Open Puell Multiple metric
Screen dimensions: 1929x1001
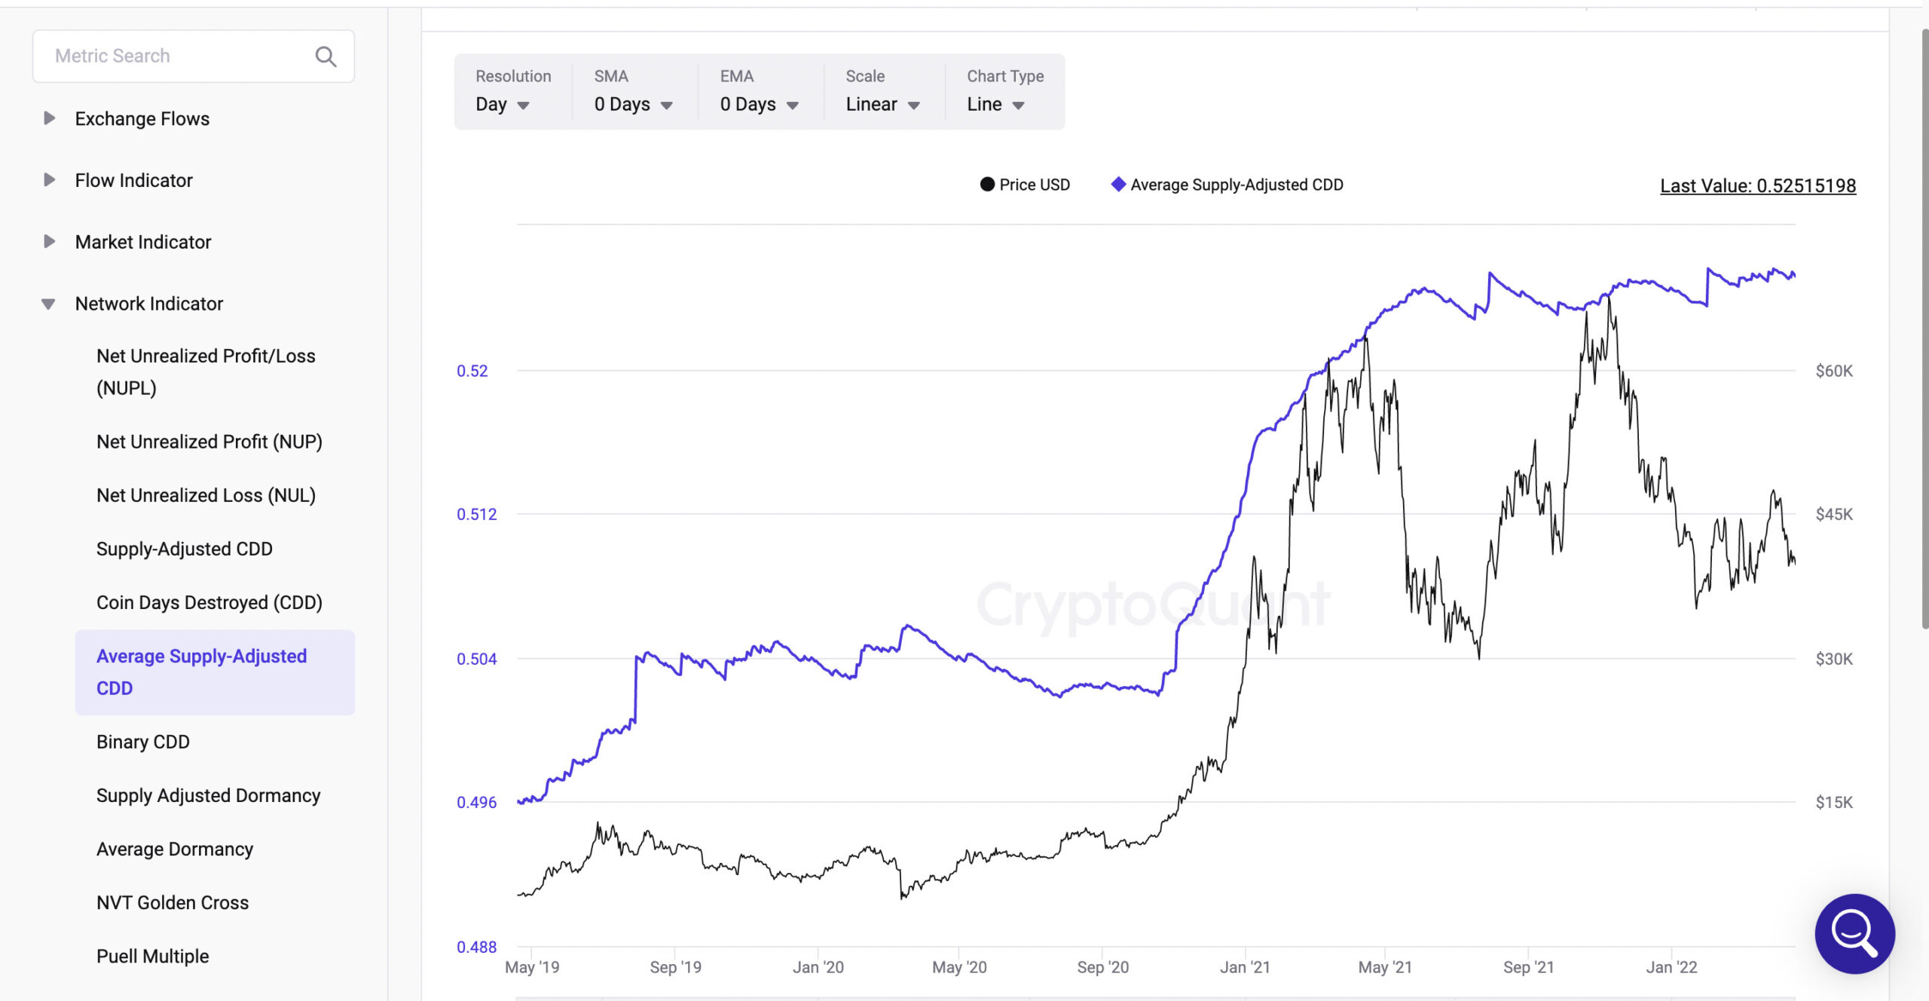tap(152, 956)
